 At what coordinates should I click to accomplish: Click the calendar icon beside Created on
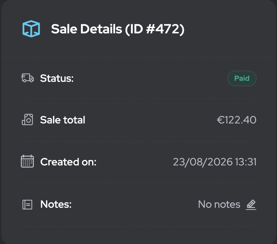[27, 161]
